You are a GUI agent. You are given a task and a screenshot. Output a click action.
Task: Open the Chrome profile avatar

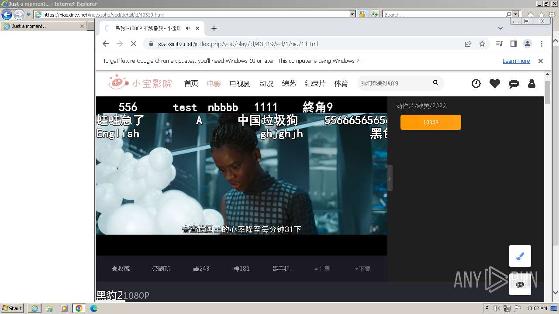[x=528, y=44]
